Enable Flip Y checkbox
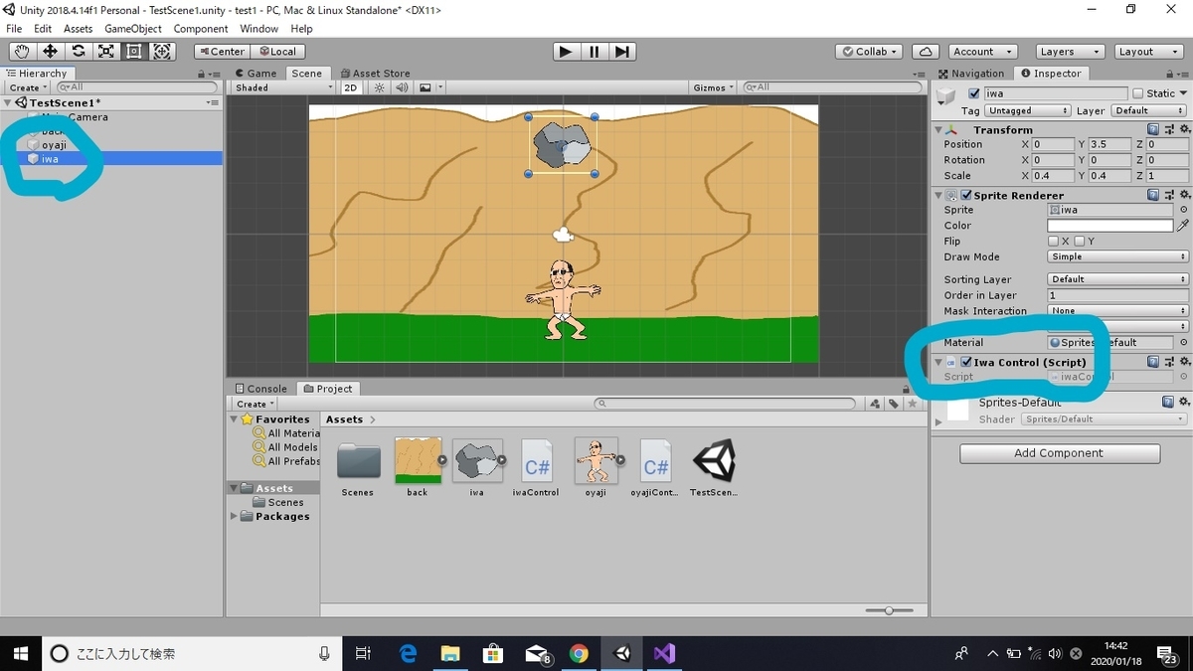 pos(1080,241)
